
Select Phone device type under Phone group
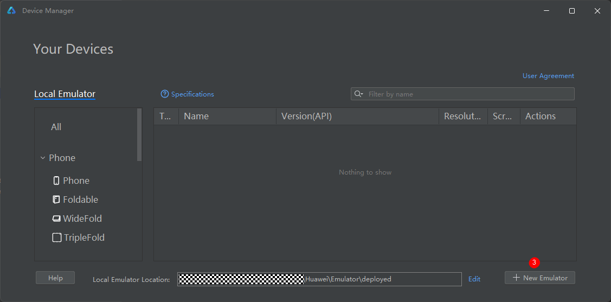[76, 181]
